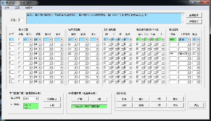The width and height of the screenshot is (211, 121).
Task: Click the 下页 (next page) button
Action: (x=158, y=105)
